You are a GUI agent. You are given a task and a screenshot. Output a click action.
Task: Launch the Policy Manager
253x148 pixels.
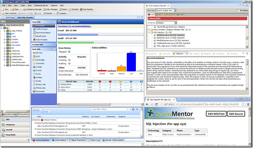51,9
